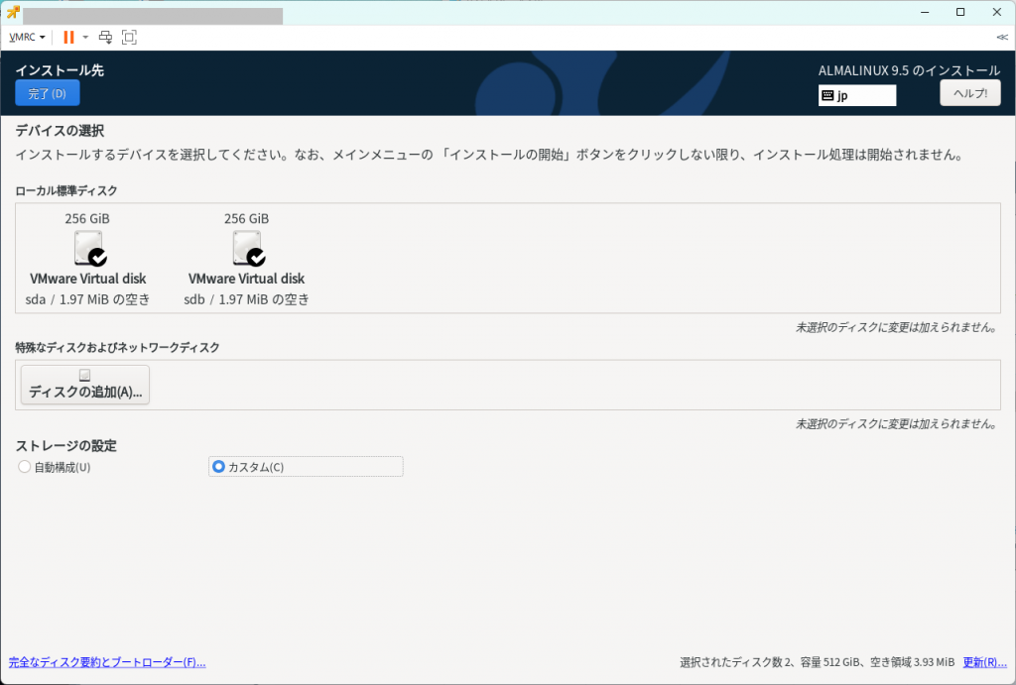
Task: Click the ストレージの設定 heading
Action: [x=66, y=446]
